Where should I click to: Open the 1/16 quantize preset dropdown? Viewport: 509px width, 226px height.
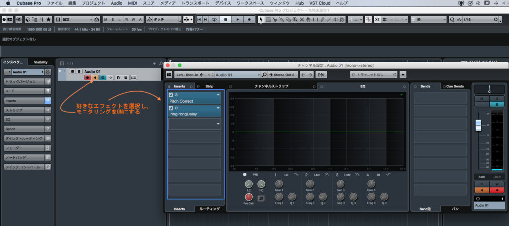(x=480, y=19)
